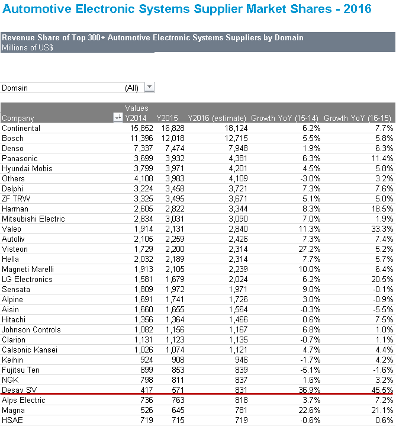Click the Visteon company cell

pyautogui.click(x=15, y=249)
